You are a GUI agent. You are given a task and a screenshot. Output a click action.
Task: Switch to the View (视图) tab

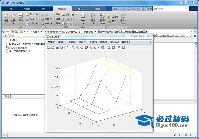97,9
